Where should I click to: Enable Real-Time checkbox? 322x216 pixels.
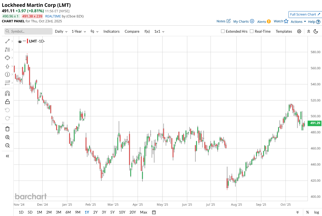pos(252,31)
